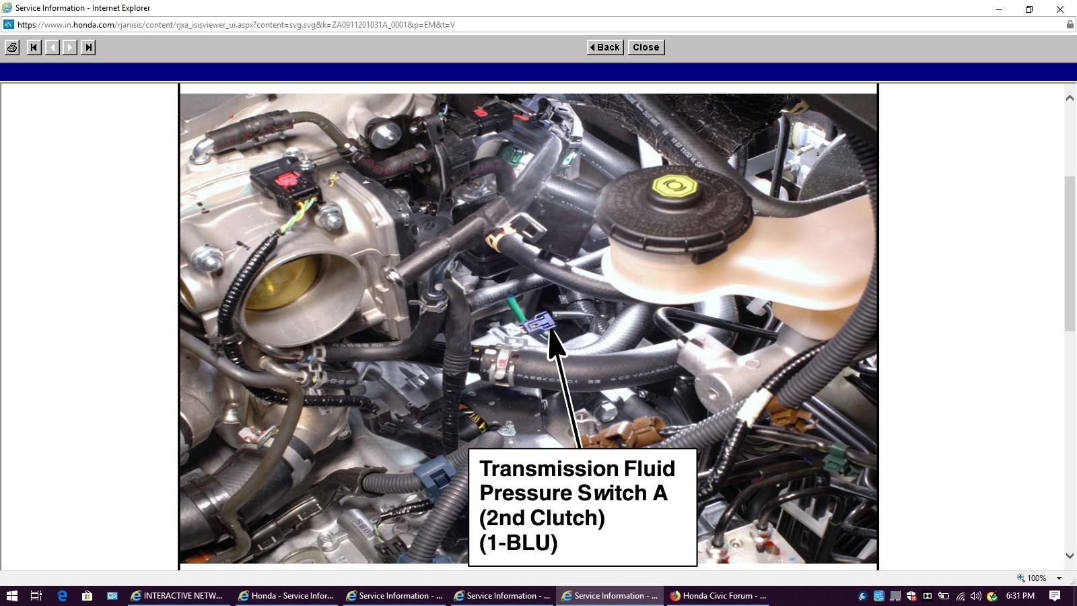1077x606 pixels.
Task: Switch to the INTERACTIVE NETW... taskbar window
Action: pyautogui.click(x=176, y=596)
